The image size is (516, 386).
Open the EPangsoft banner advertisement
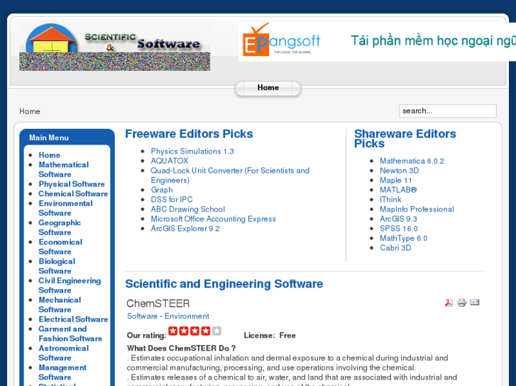377,41
